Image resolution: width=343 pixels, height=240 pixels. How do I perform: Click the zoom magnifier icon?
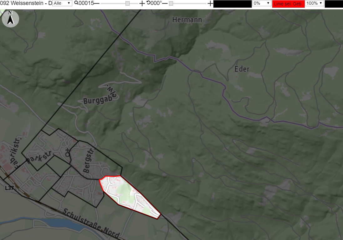coord(76,3)
